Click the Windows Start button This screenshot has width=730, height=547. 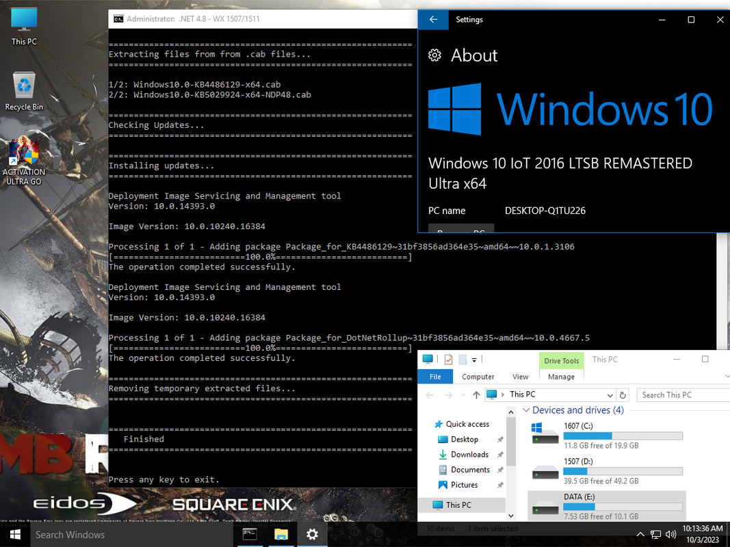coord(15,535)
